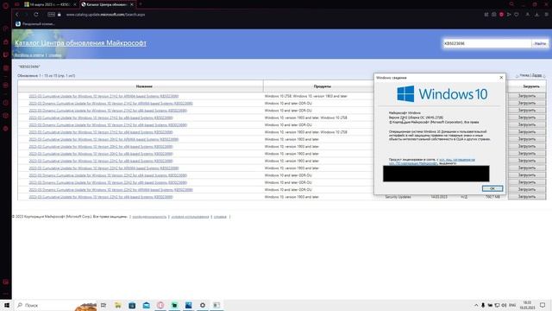Close the '14 марта 2023 г.' tab
Viewport: 552px width, 311px height.
pos(75,4)
